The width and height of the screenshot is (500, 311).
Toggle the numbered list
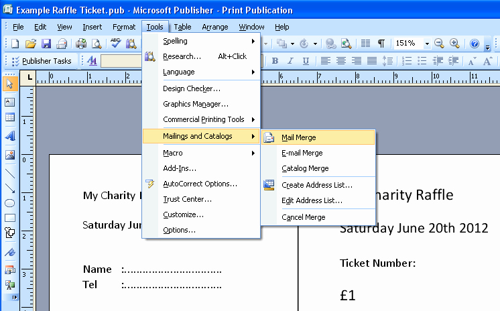(x=407, y=60)
